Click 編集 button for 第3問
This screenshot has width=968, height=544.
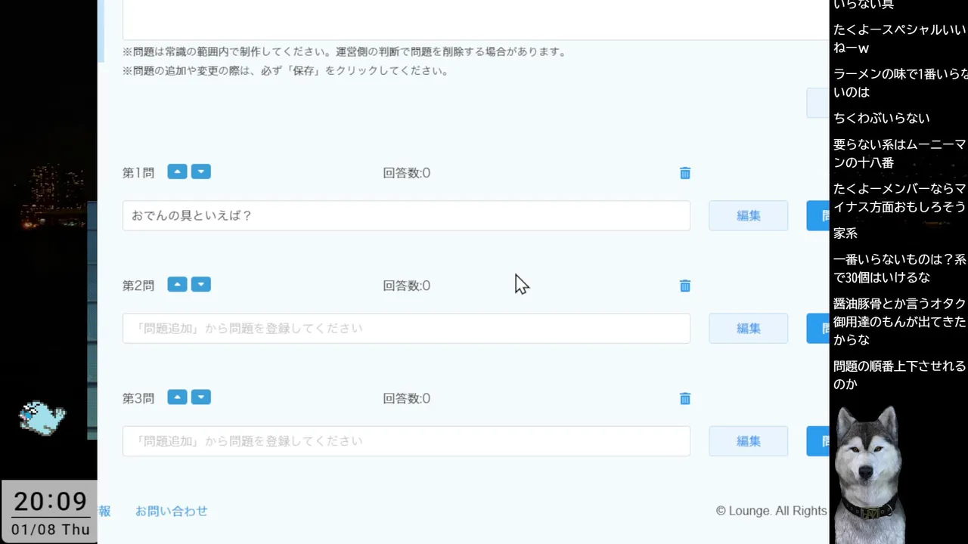(748, 440)
